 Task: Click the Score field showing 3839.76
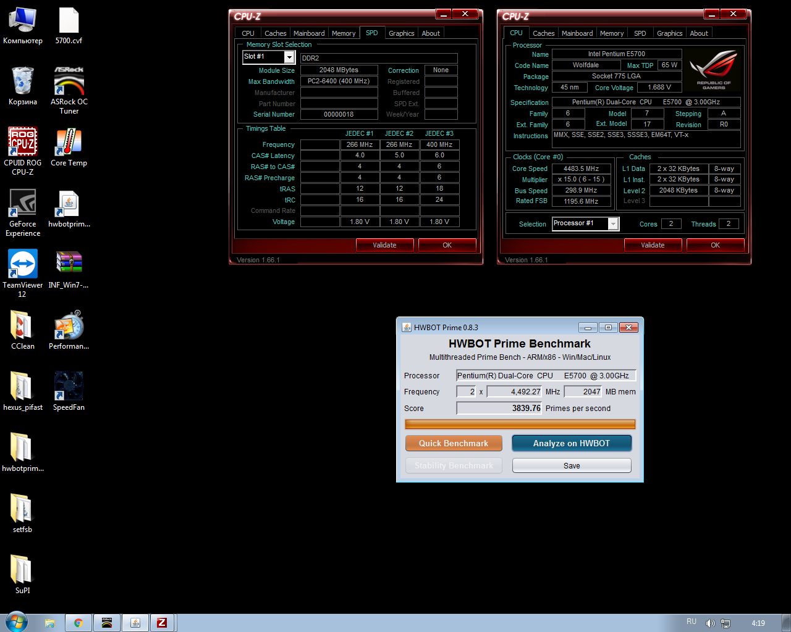point(499,408)
